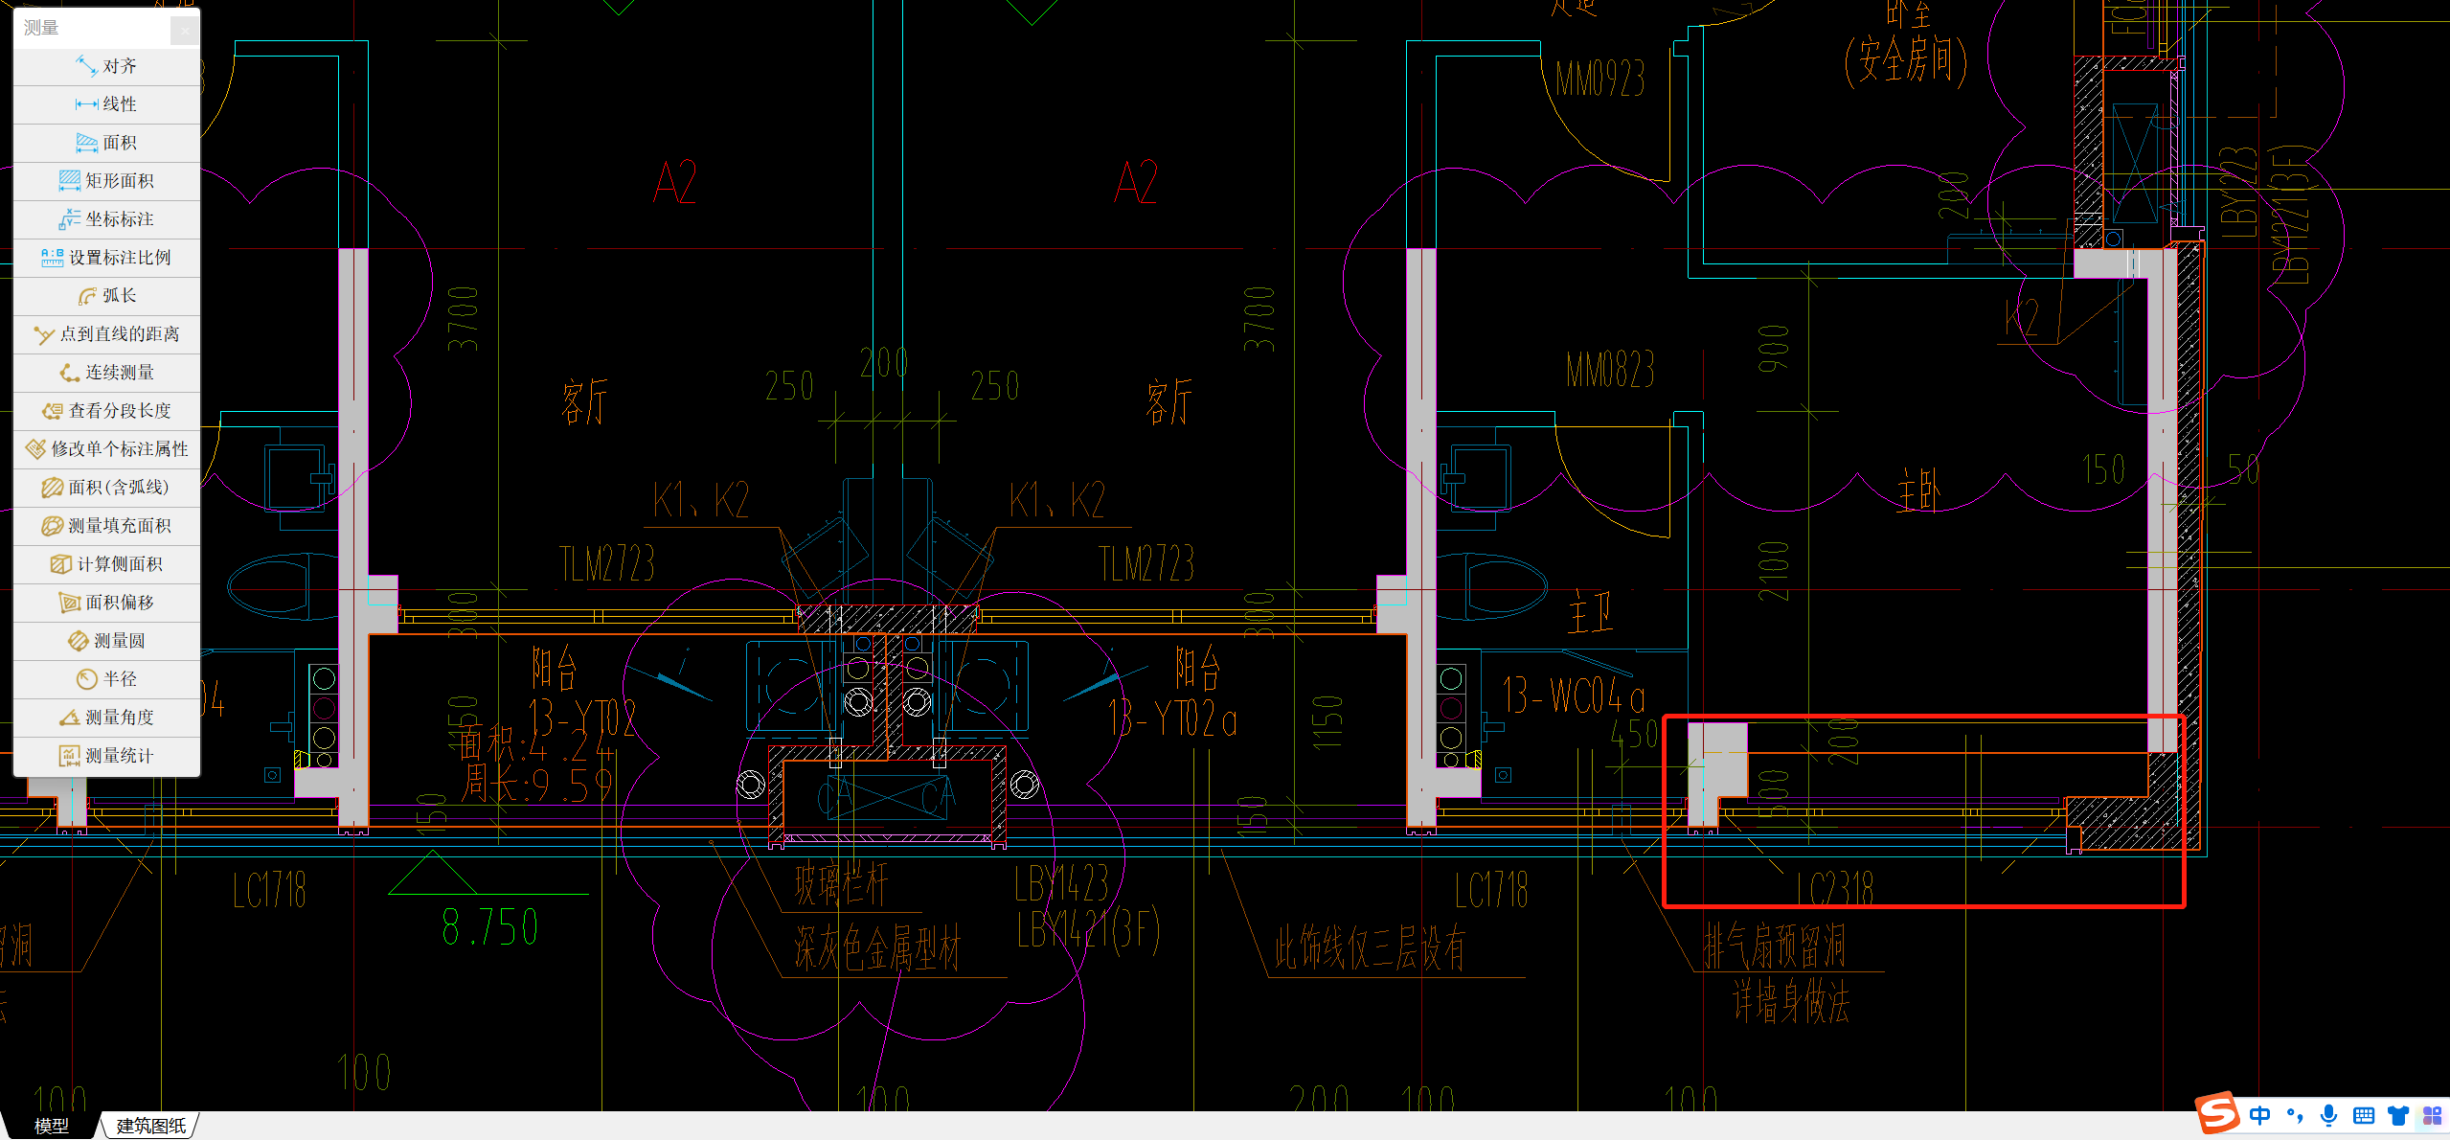Select 计算侧面积 side area calculation
Viewport: 2450px width, 1140px height.
(106, 564)
